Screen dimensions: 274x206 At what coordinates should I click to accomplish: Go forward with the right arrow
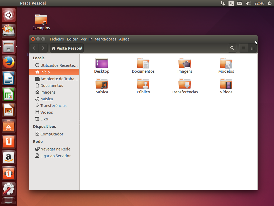(x=43, y=48)
